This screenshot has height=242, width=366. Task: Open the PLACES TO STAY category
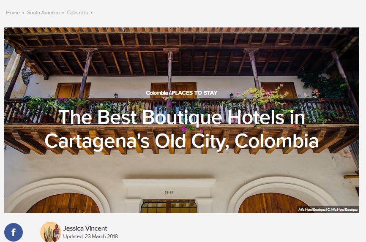(194, 93)
